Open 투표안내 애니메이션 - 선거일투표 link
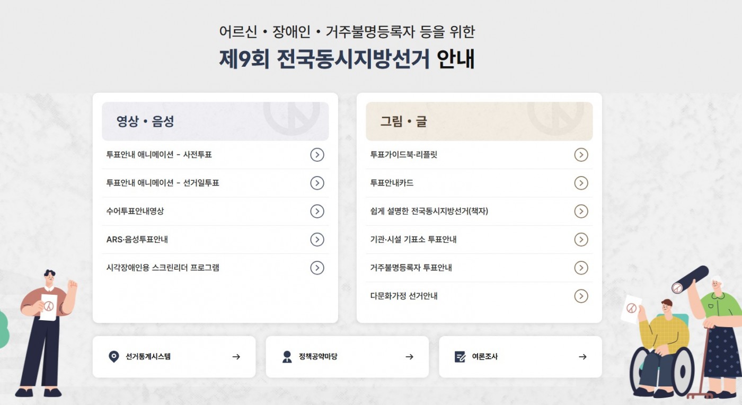742x405 pixels. (215, 183)
